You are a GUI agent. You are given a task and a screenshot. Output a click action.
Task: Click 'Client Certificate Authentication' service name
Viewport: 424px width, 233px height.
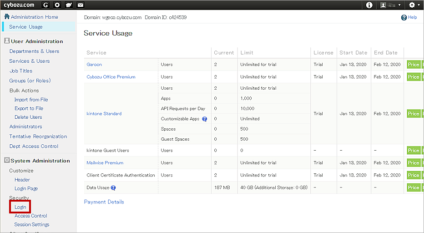click(121, 175)
